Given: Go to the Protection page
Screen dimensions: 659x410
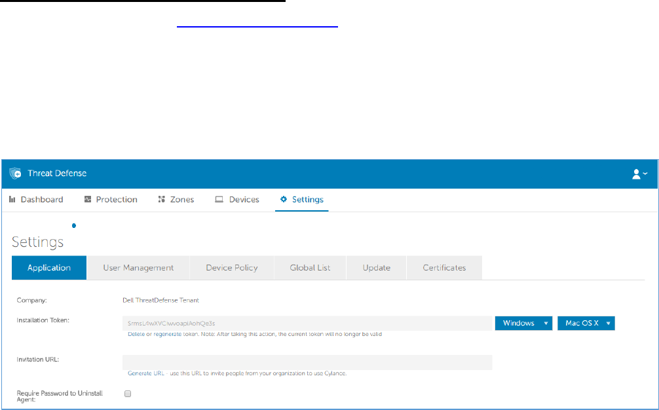Looking at the screenshot, I should coord(111,200).
